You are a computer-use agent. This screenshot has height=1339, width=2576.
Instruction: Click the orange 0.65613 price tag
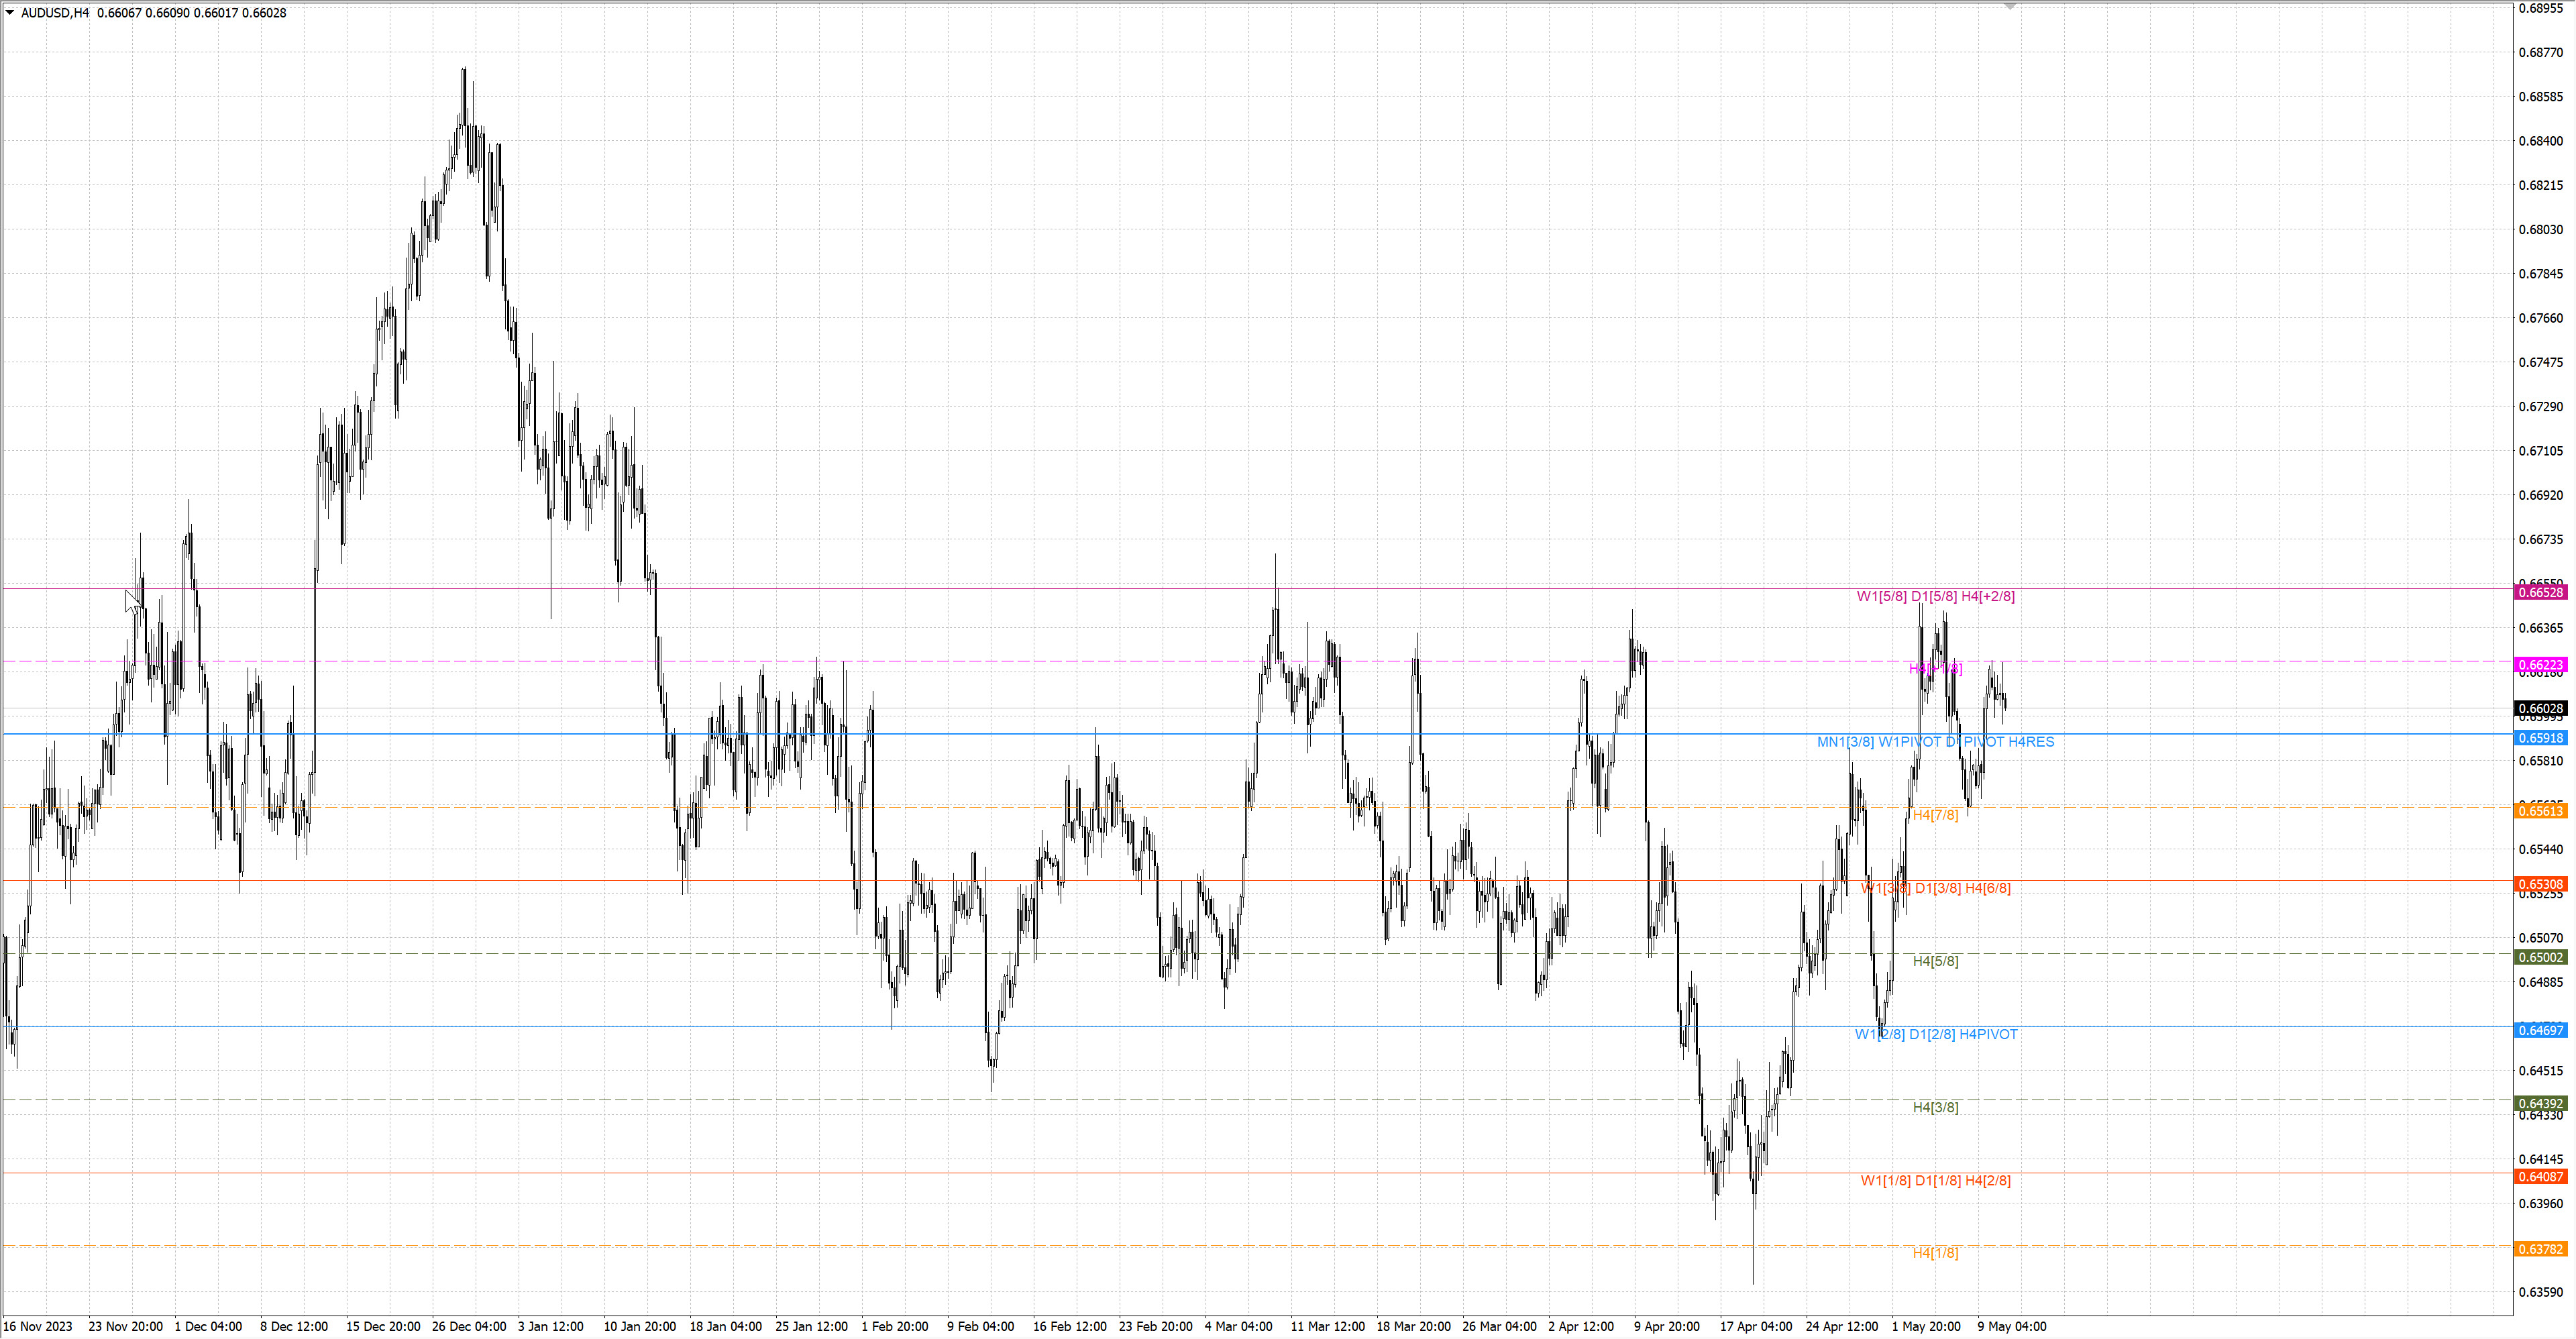click(x=2540, y=811)
